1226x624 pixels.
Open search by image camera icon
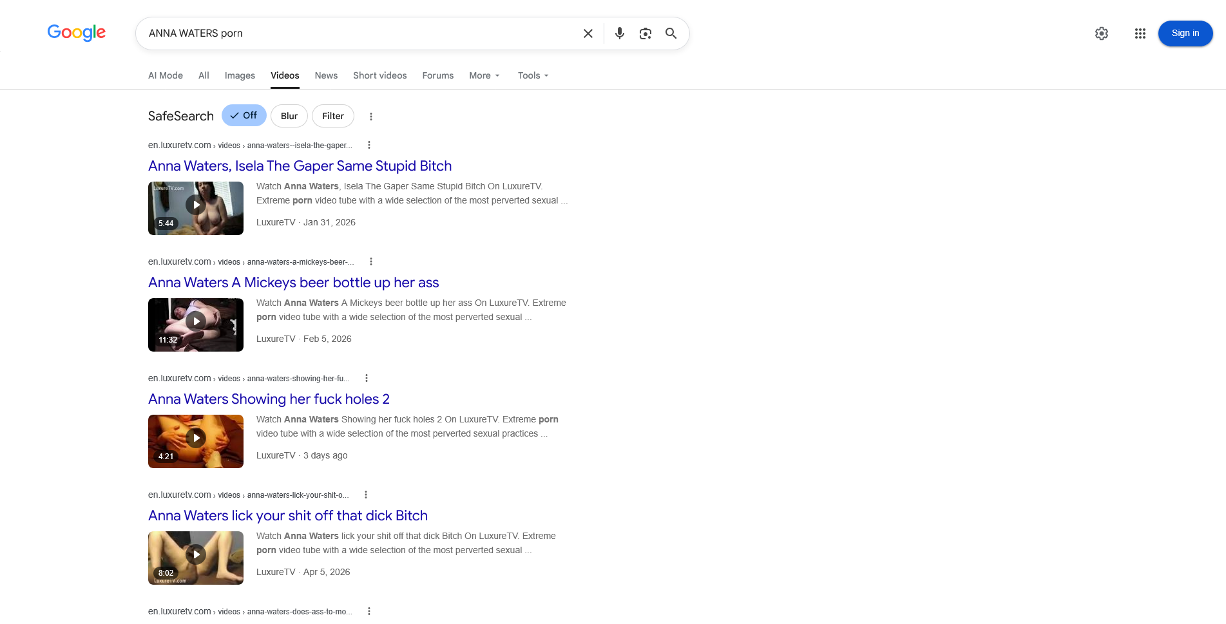click(646, 33)
